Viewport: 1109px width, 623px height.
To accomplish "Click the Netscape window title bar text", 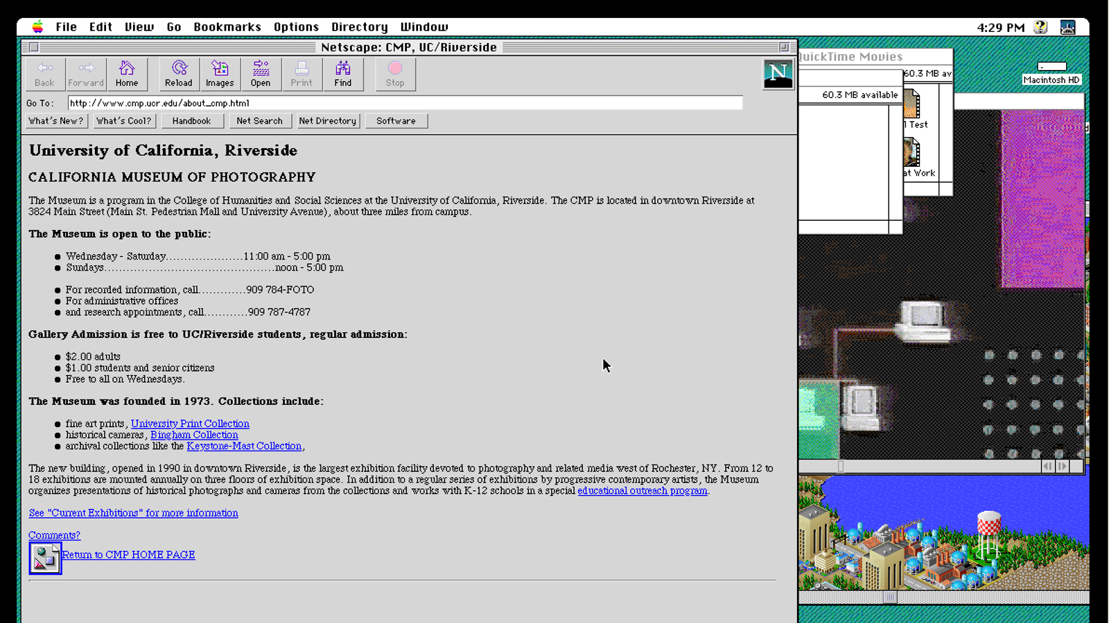I will point(409,47).
